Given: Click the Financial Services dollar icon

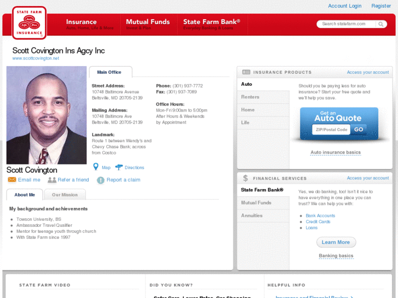Looking at the screenshot, I should pyautogui.click(x=245, y=178).
